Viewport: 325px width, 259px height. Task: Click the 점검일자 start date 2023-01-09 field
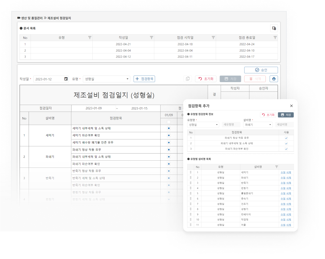(93, 108)
